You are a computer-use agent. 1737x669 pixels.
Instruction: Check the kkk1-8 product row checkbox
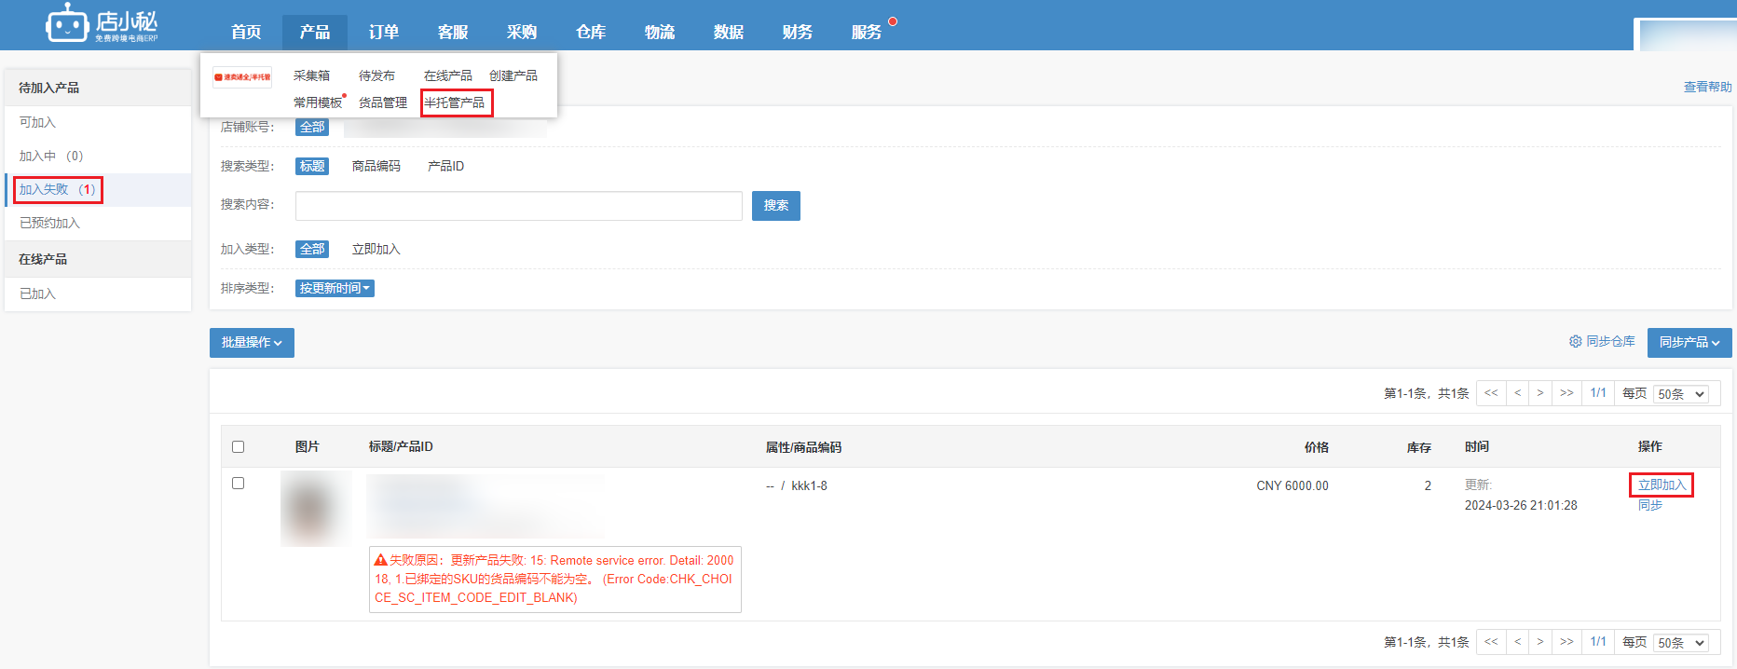coord(238,484)
